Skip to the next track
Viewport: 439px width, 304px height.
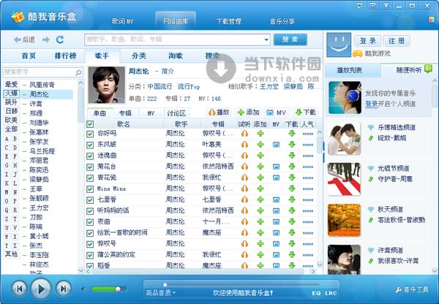click(63, 289)
